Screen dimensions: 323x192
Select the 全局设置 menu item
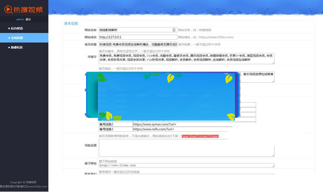tap(17, 38)
